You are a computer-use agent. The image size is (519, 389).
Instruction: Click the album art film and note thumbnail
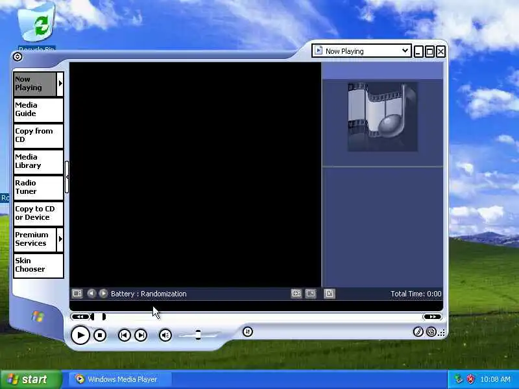click(382, 117)
